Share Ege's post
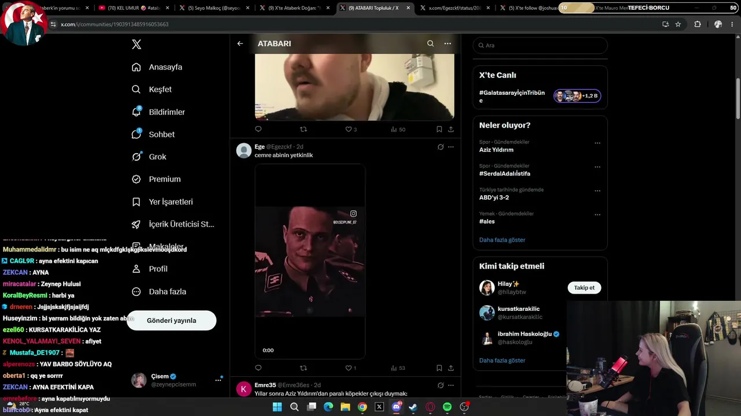The image size is (741, 416). point(451,368)
